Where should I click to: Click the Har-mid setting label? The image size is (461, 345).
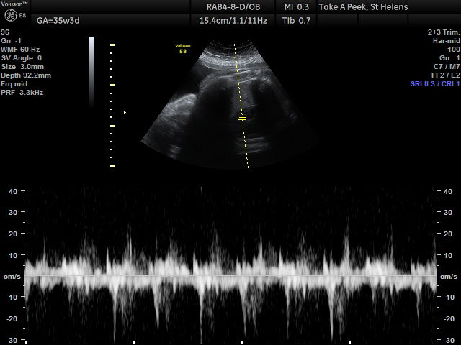pos(446,41)
